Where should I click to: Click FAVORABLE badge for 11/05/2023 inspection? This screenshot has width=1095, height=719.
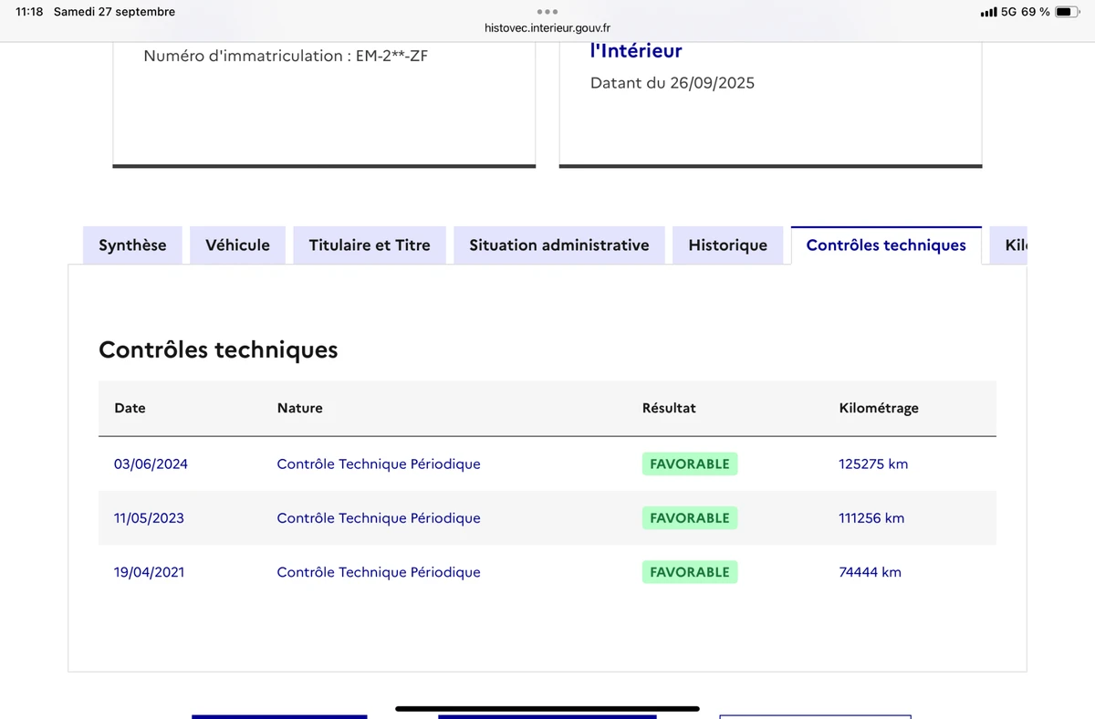(689, 518)
